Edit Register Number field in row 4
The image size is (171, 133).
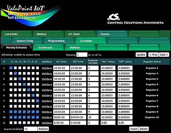click(93, 85)
